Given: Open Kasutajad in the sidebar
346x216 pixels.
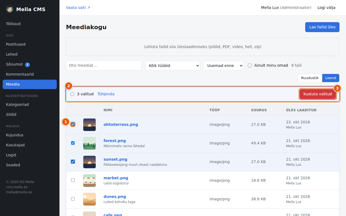Looking at the screenshot, I should coord(30,145).
